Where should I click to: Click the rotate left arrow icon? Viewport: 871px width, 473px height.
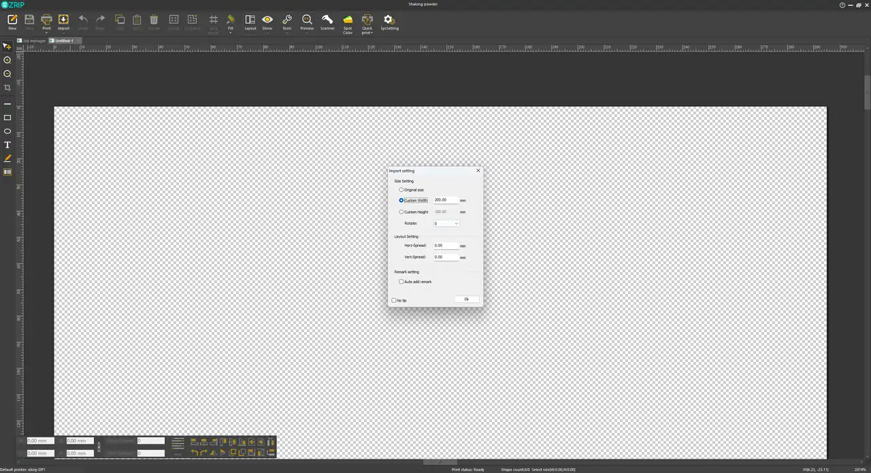click(195, 452)
